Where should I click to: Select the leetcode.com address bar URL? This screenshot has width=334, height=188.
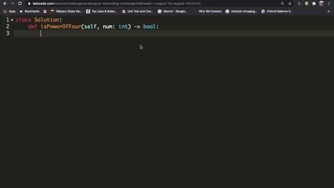[116, 4]
